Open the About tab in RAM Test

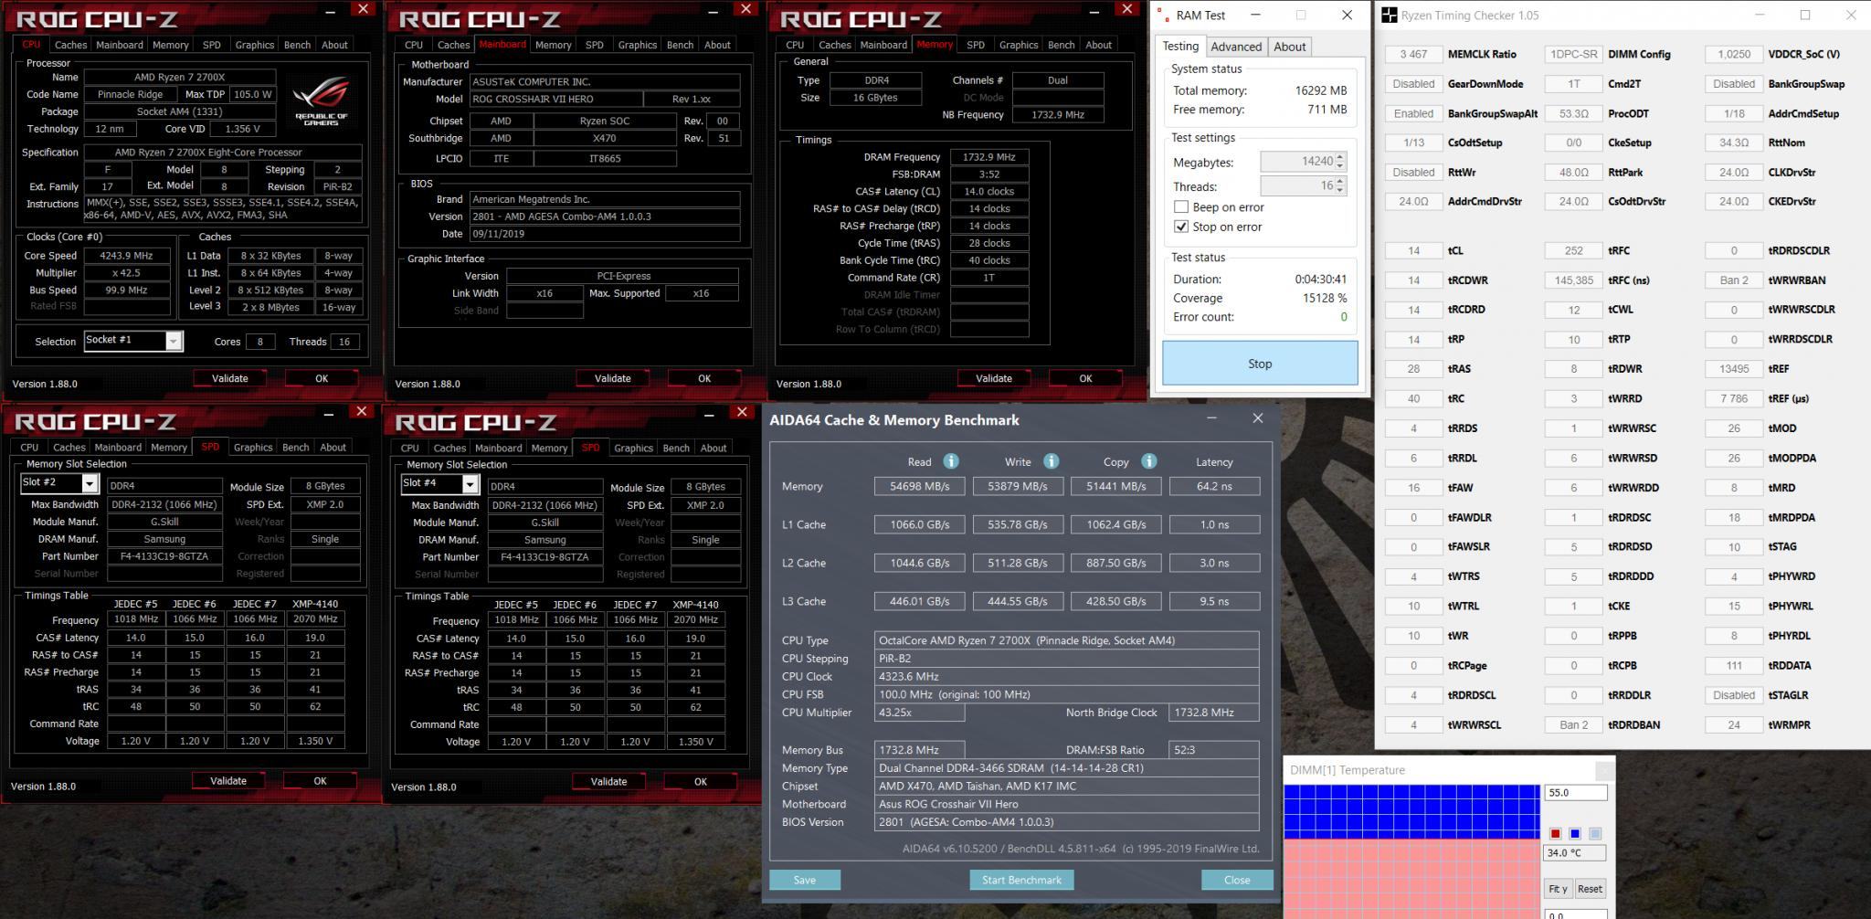pos(1289,47)
